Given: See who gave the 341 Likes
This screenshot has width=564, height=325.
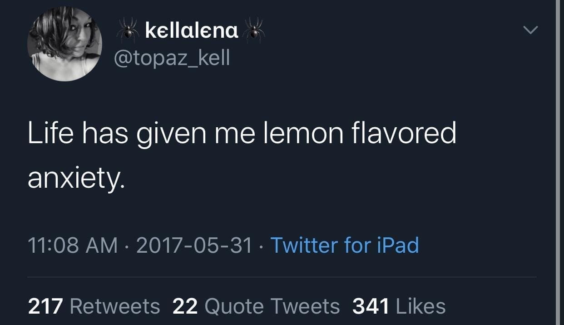Looking at the screenshot, I should 399,306.
